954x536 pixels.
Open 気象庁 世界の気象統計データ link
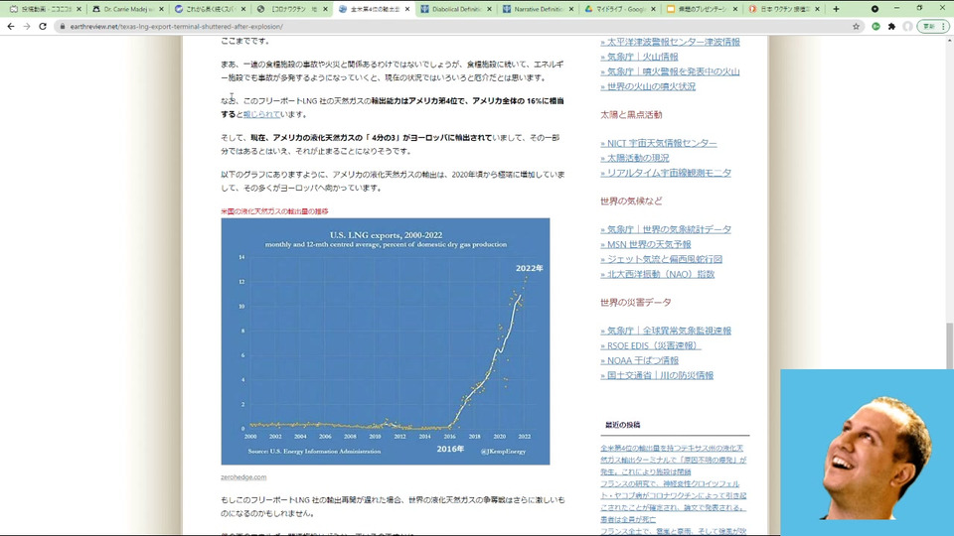point(666,229)
